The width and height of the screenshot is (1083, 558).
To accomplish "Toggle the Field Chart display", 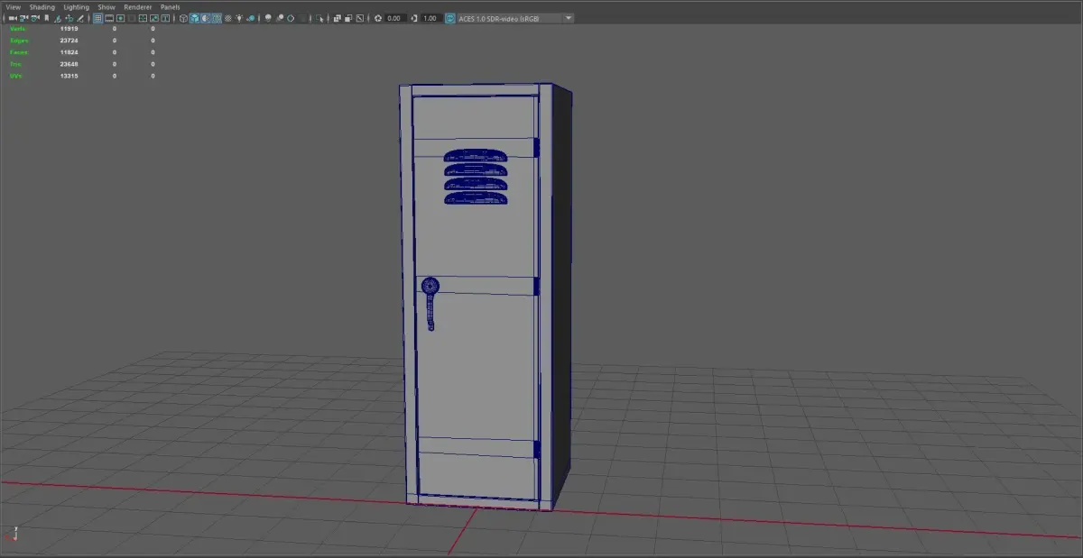I will tap(143, 18).
